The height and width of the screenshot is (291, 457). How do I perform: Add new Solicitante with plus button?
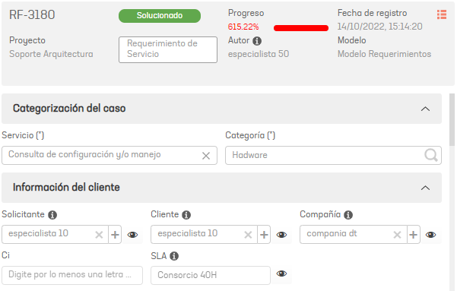[115, 235]
